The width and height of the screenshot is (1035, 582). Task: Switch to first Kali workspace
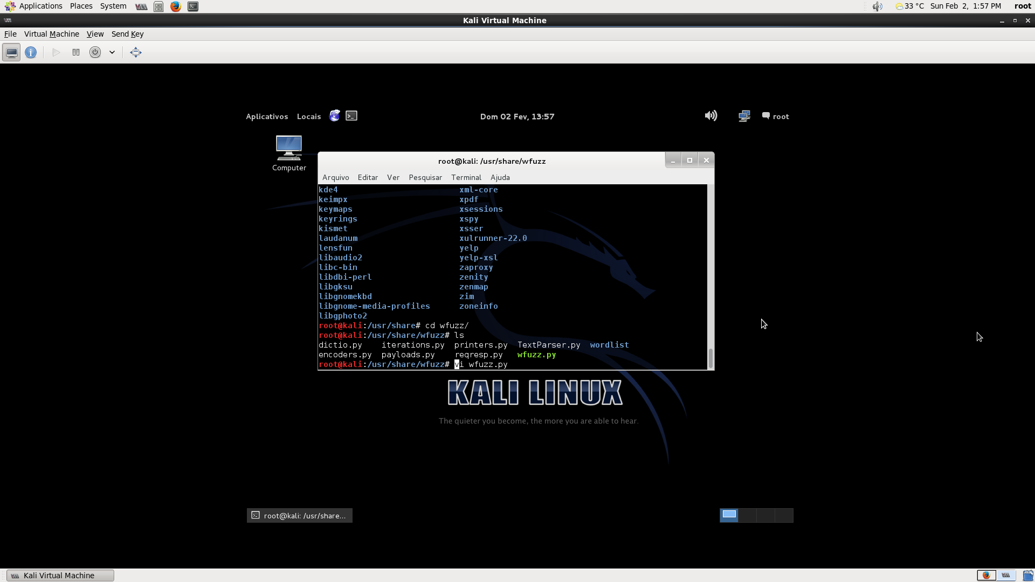729,515
